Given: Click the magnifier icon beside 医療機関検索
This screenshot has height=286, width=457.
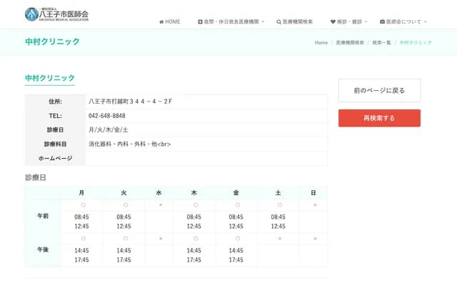Looking at the screenshot, I should click(x=278, y=22).
